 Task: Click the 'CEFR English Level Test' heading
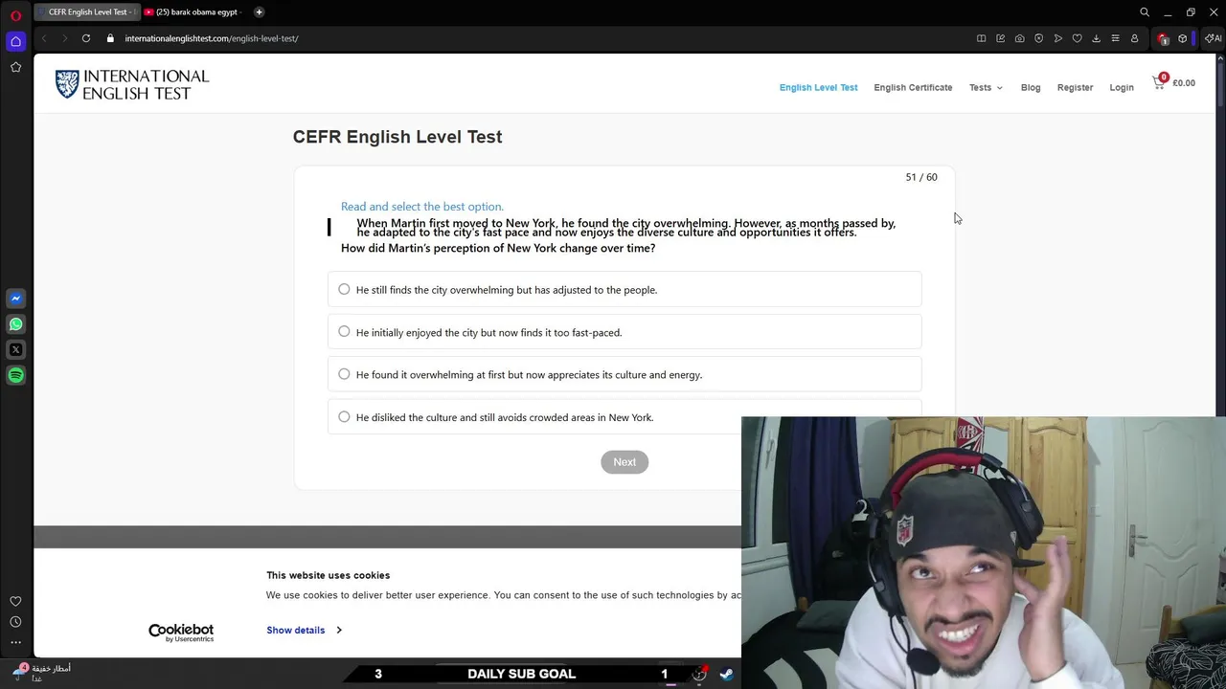click(397, 137)
